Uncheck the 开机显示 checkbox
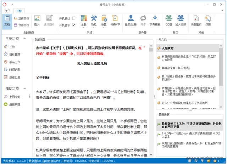 (x=74, y=25)
